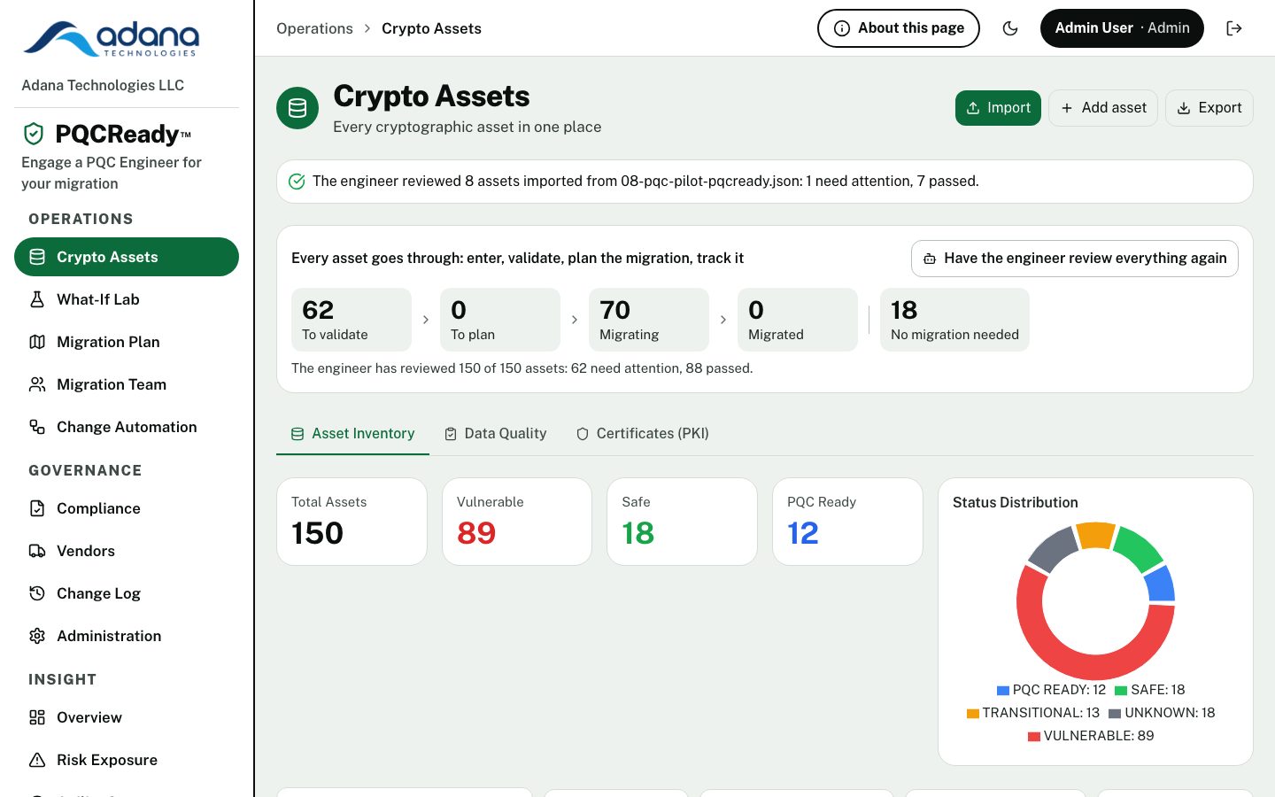
Task: Click the Migration Plan map icon
Action: (37, 342)
